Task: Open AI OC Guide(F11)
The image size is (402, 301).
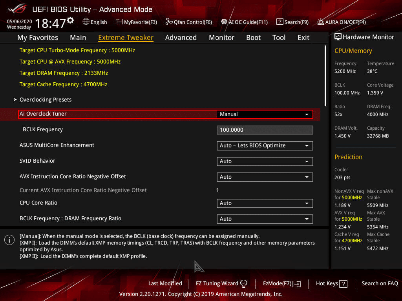Action: coord(244,22)
